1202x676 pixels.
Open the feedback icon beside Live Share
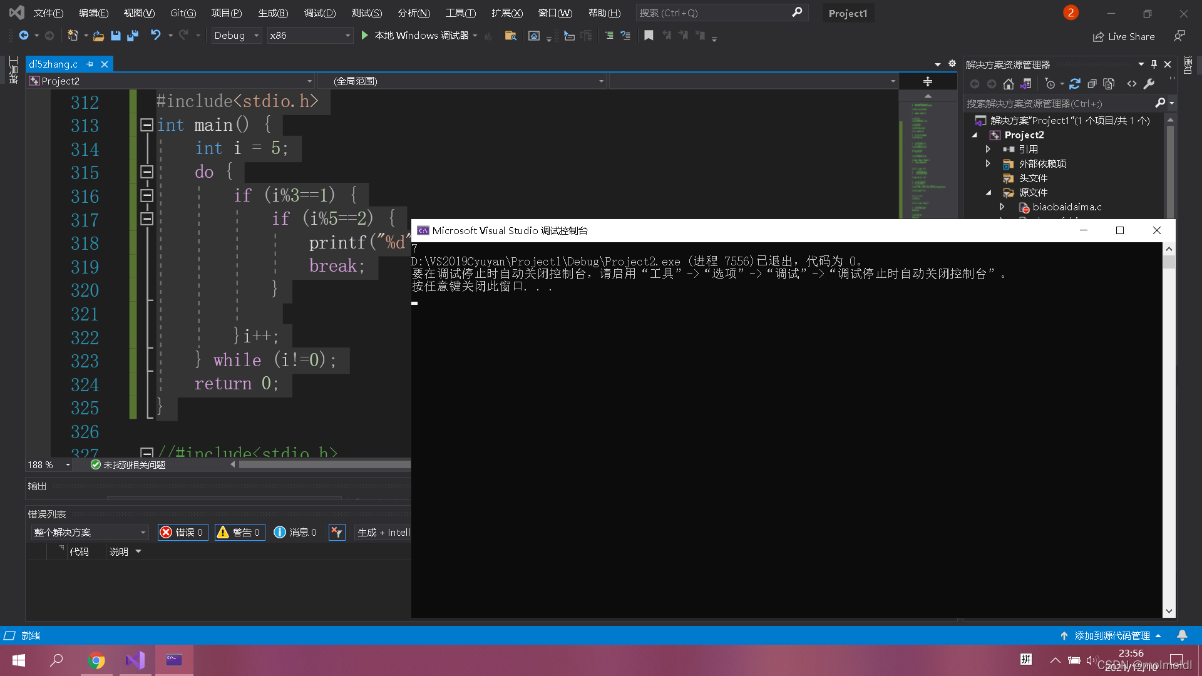click(1179, 36)
